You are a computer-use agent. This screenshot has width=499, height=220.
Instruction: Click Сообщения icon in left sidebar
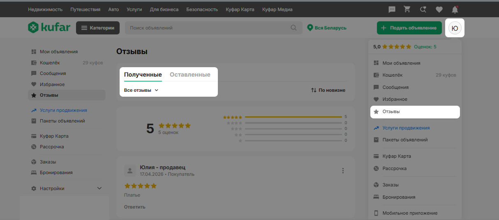click(x=34, y=73)
